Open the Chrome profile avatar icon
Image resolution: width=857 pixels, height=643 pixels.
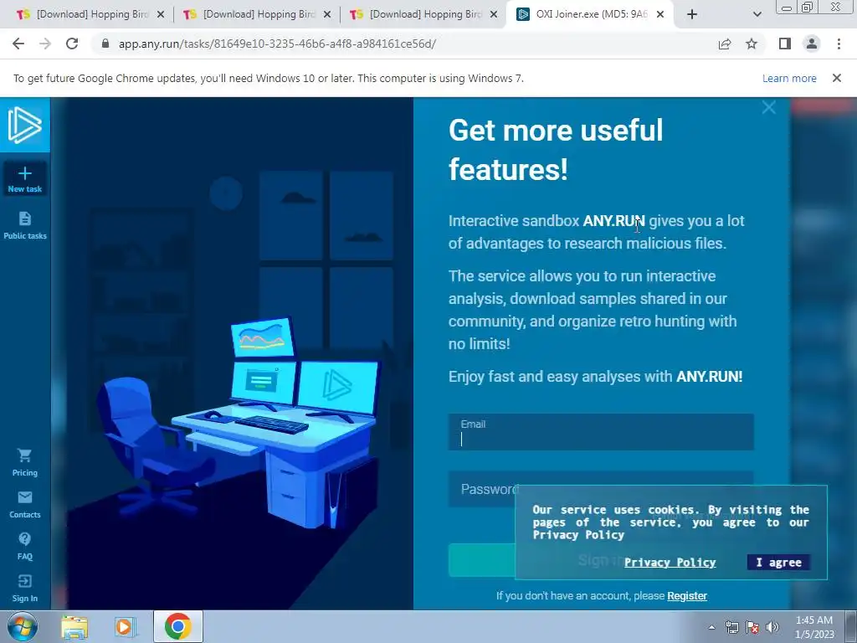tap(812, 44)
